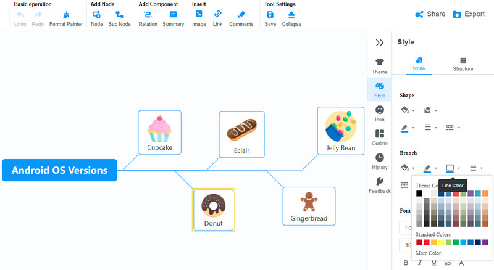Open More Color options
The image size is (494, 270).
pyautogui.click(x=429, y=253)
